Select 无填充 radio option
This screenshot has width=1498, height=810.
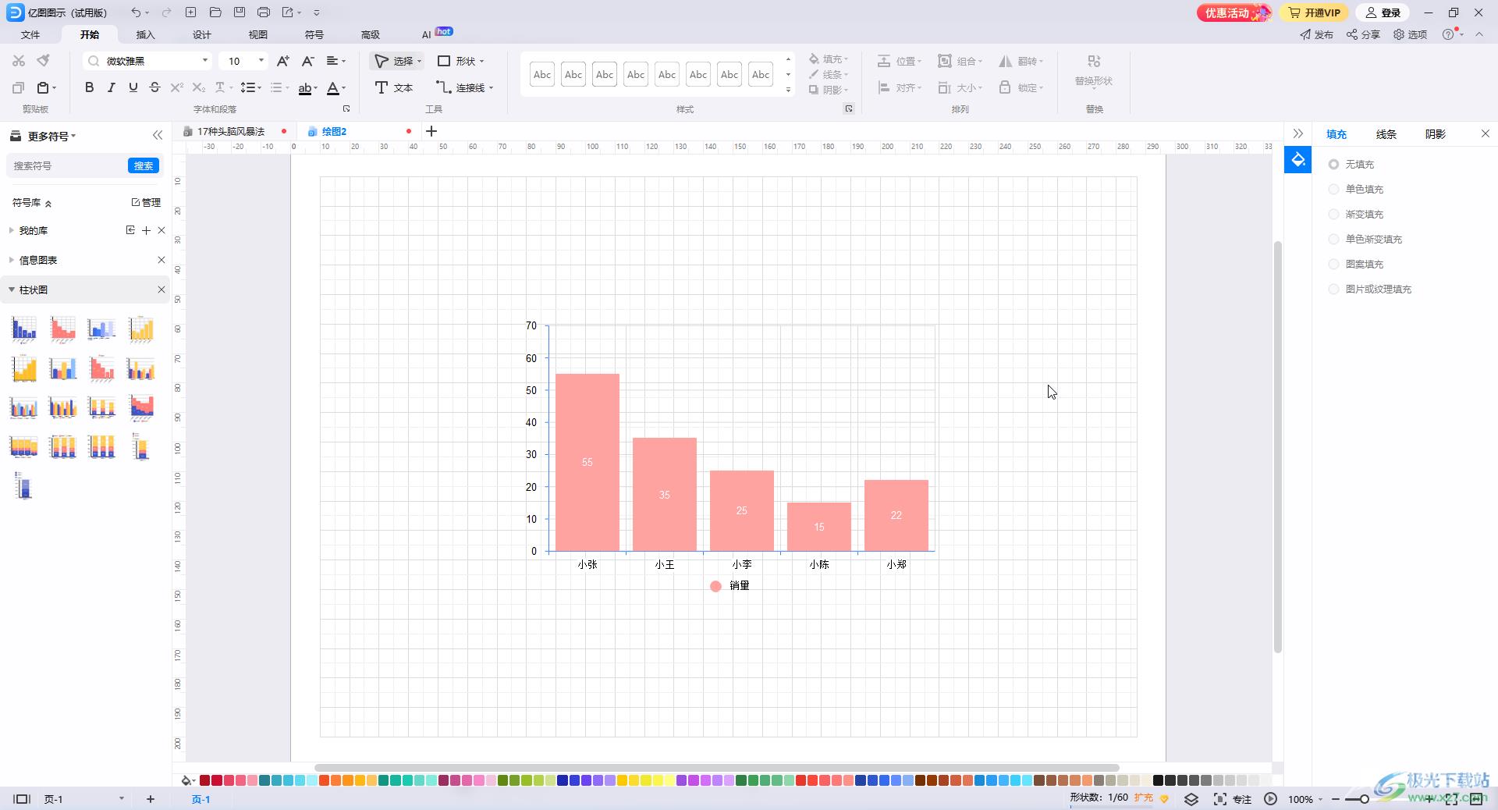[1333, 164]
